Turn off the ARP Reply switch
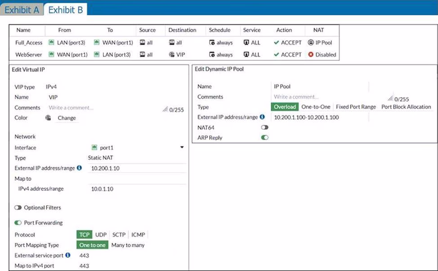438x271 pixels. click(x=264, y=138)
